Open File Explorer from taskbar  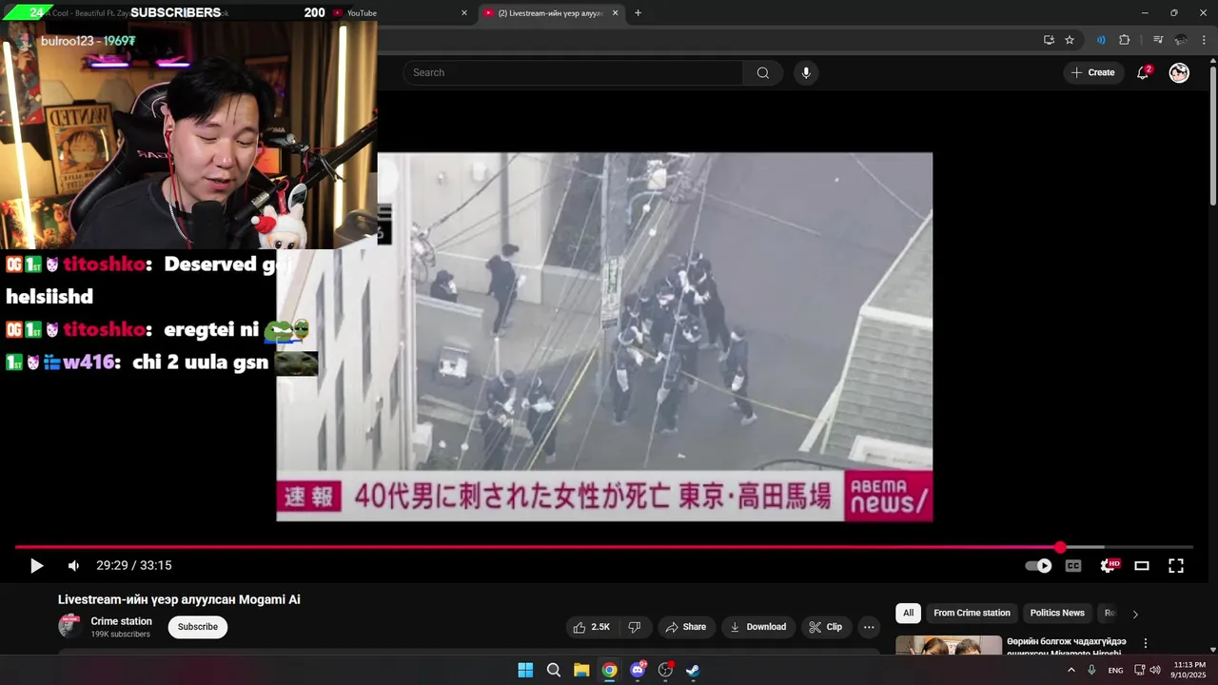pyautogui.click(x=581, y=670)
